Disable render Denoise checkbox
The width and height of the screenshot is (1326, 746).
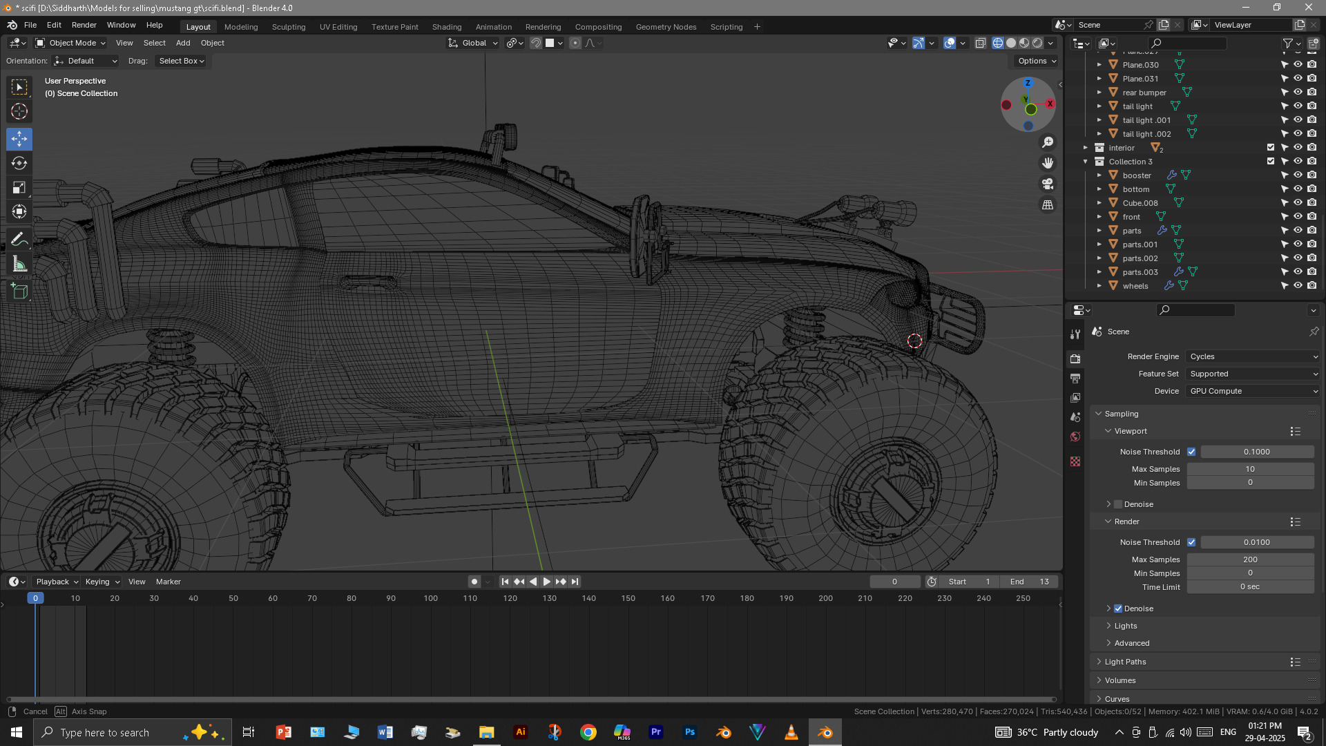point(1118,609)
